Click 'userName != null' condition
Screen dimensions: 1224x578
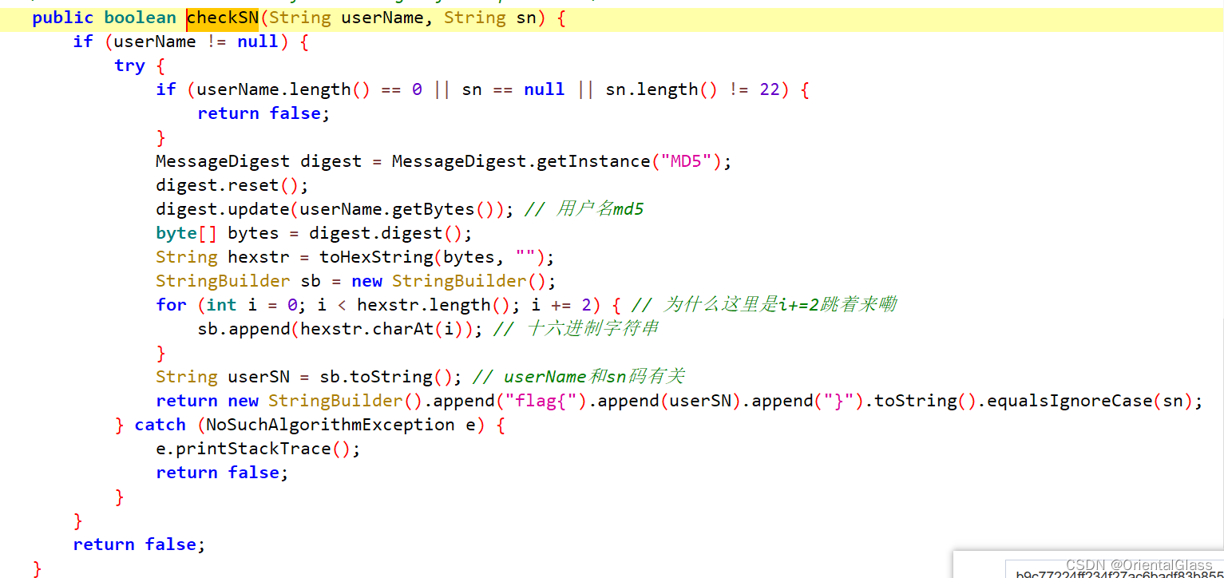(196, 42)
